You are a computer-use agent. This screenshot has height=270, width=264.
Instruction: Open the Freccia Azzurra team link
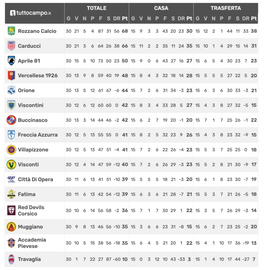[x=38, y=135]
